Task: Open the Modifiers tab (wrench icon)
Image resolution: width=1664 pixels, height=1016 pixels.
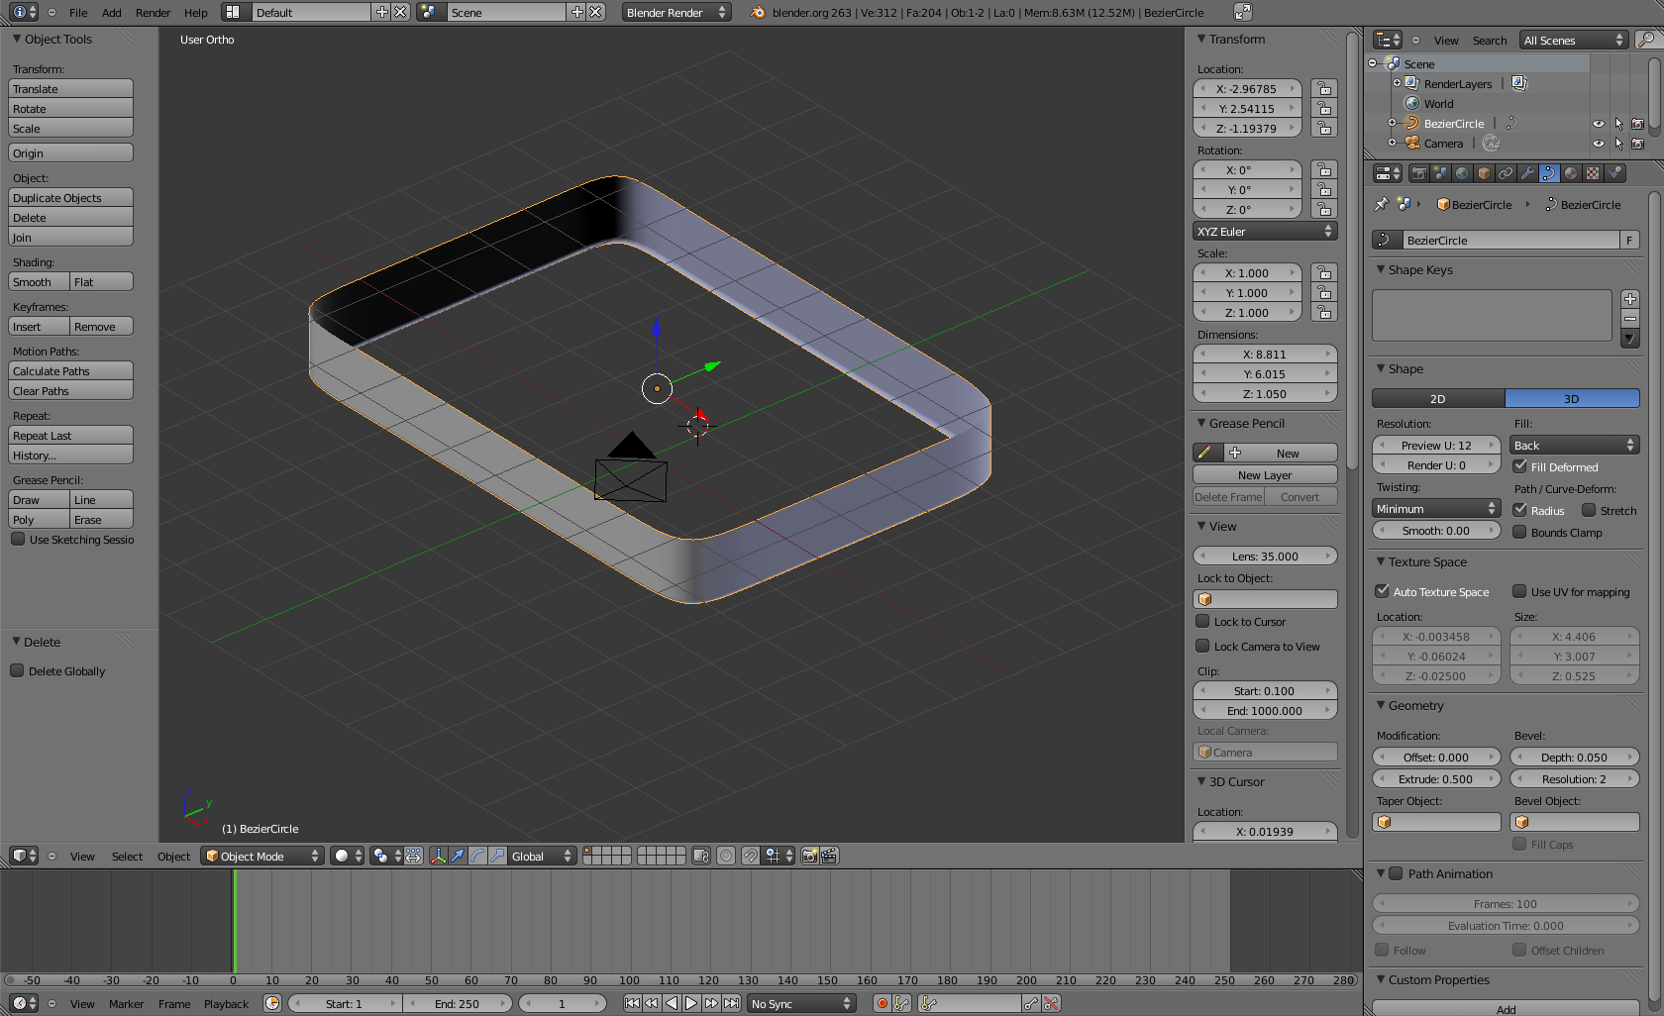Action: coord(1527,173)
